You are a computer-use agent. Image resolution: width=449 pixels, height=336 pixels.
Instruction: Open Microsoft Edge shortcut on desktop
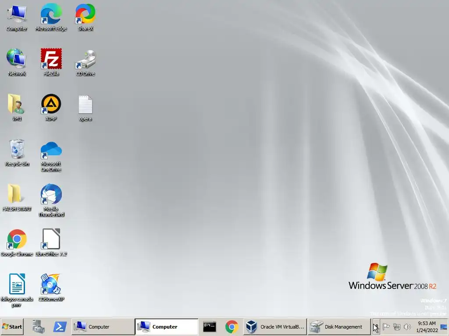(51, 17)
